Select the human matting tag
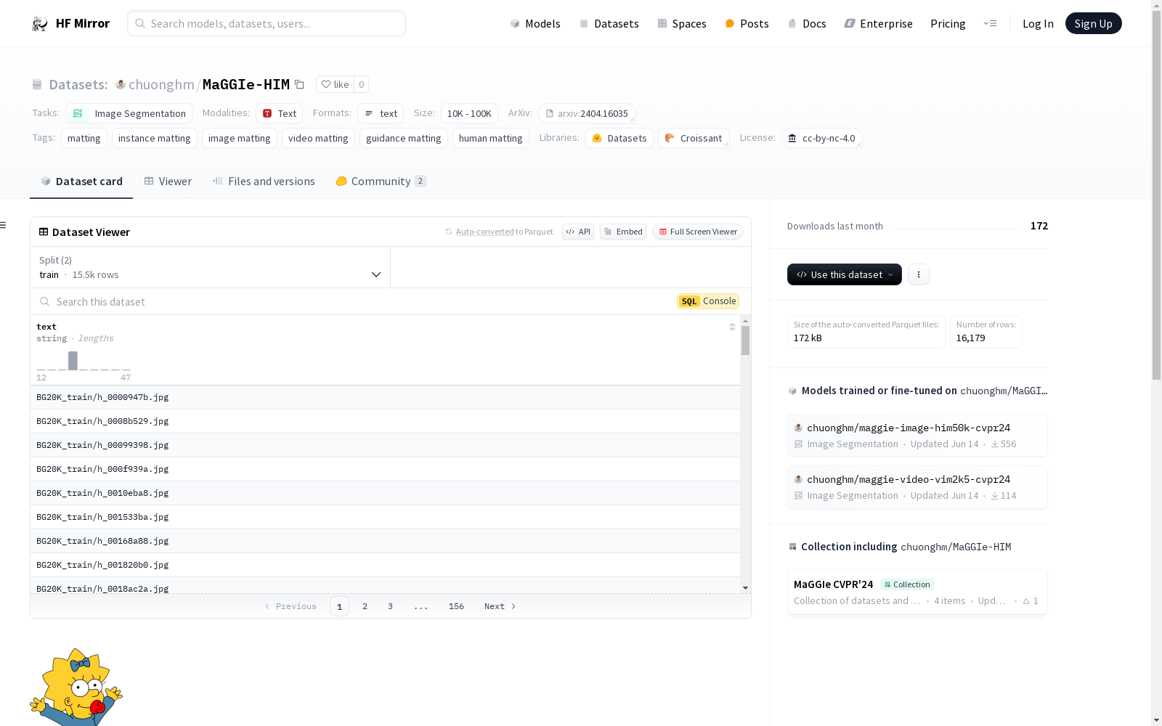 [490, 138]
